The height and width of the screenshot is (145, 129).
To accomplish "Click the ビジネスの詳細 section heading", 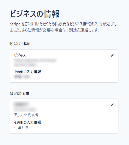I will (20, 44).
